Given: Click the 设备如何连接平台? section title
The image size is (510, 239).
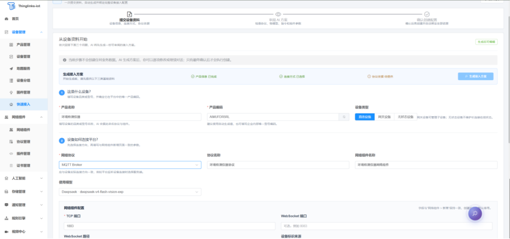Looking at the screenshot, I should [x=83, y=139].
